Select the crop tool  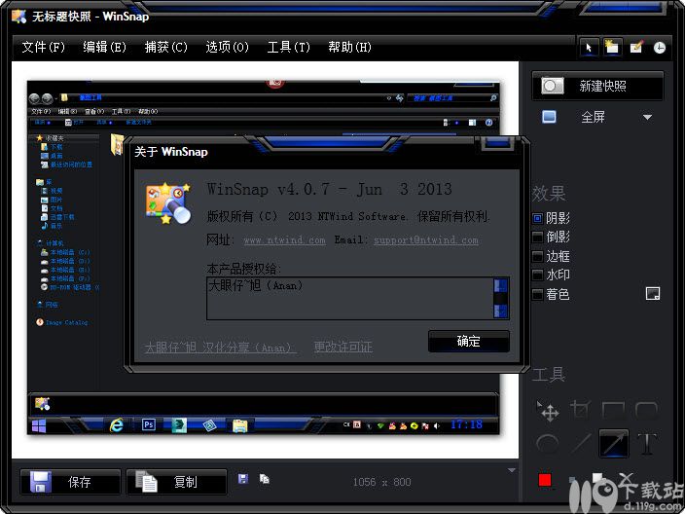pyautogui.click(x=581, y=411)
